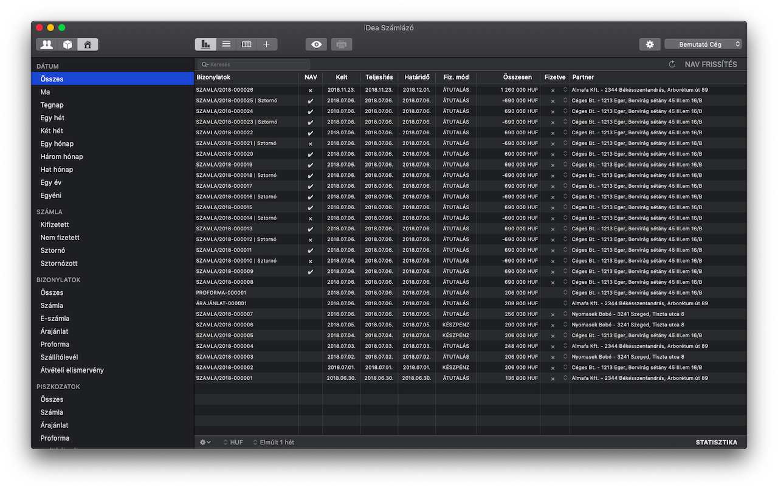Image resolution: width=778 pixels, height=490 pixels.
Task: Sort by the Határidő column header
Action: click(x=417, y=77)
